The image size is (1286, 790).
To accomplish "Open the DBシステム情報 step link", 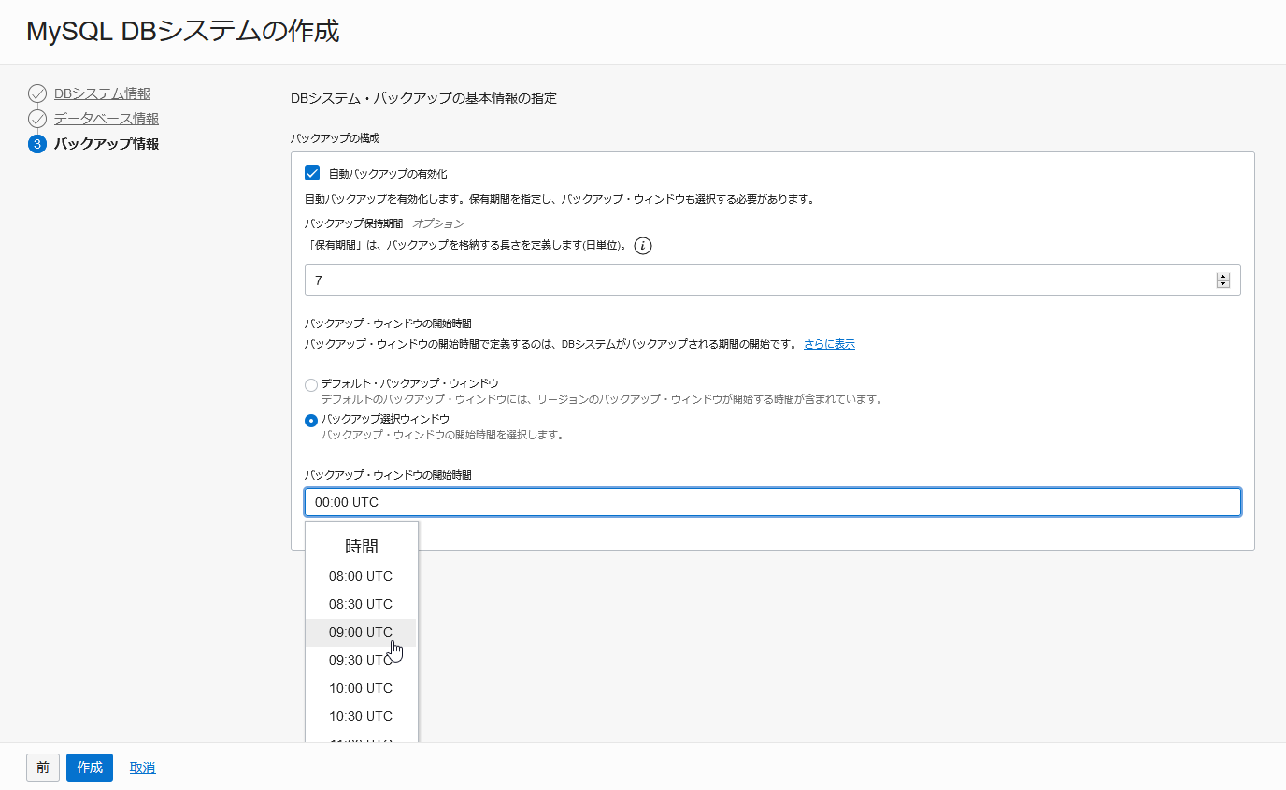I will tap(102, 93).
